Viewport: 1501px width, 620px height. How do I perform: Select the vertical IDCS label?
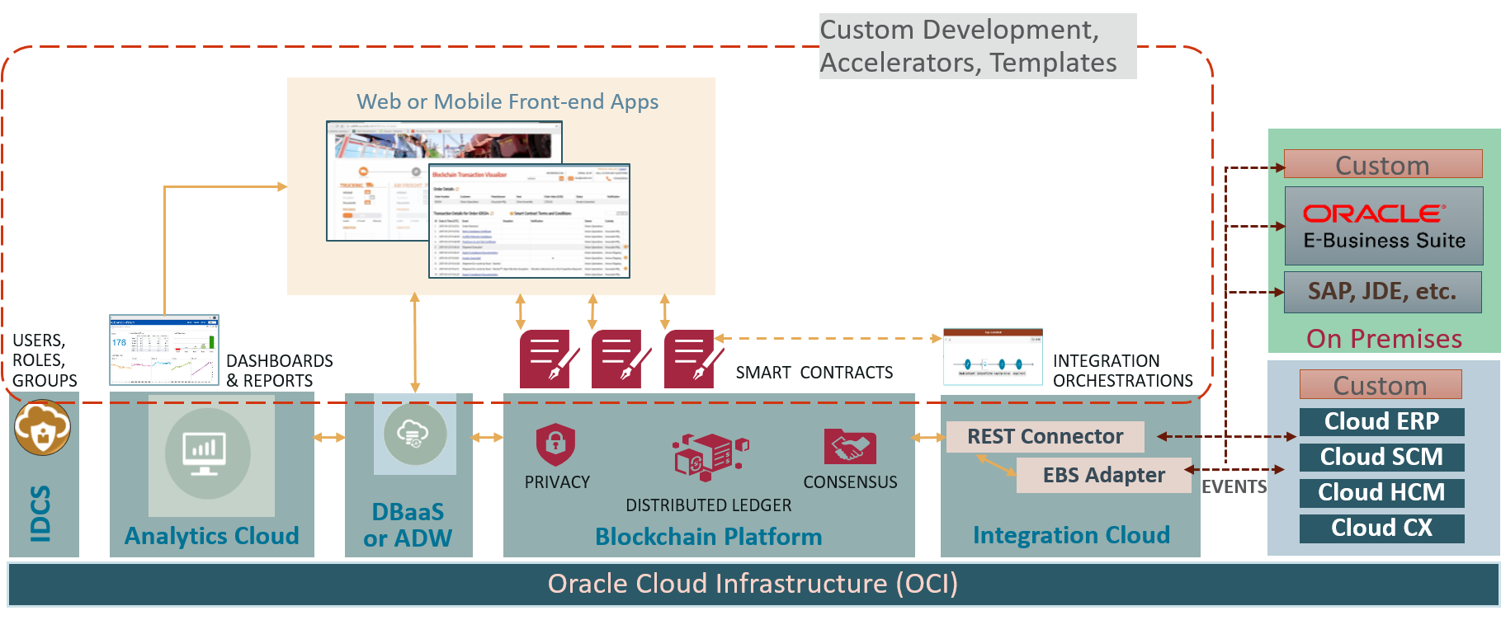40,514
